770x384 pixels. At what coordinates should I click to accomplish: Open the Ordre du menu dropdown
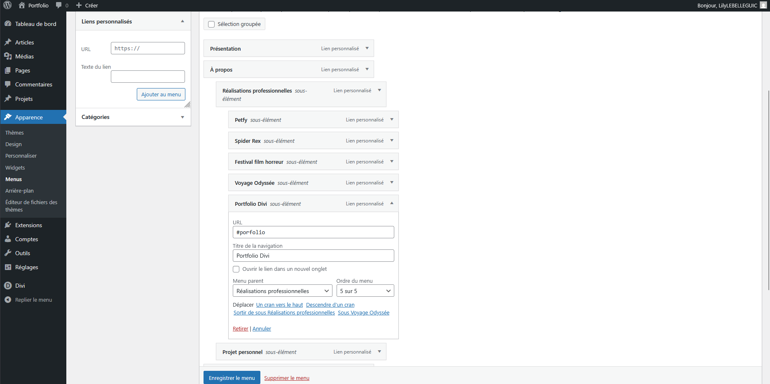(365, 291)
